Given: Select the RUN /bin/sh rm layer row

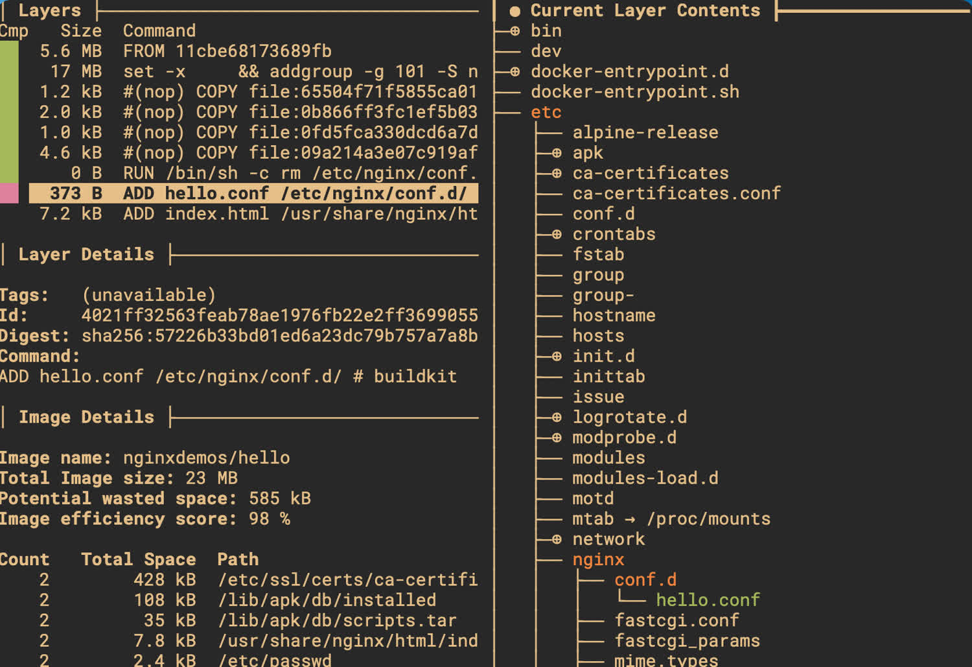Looking at the screenshot, I should 253,173.
